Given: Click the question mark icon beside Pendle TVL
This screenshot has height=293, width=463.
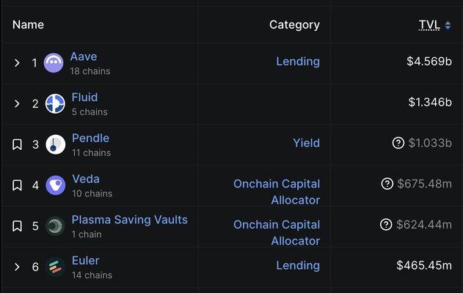Looking at the screenshot, I should 398,143.
